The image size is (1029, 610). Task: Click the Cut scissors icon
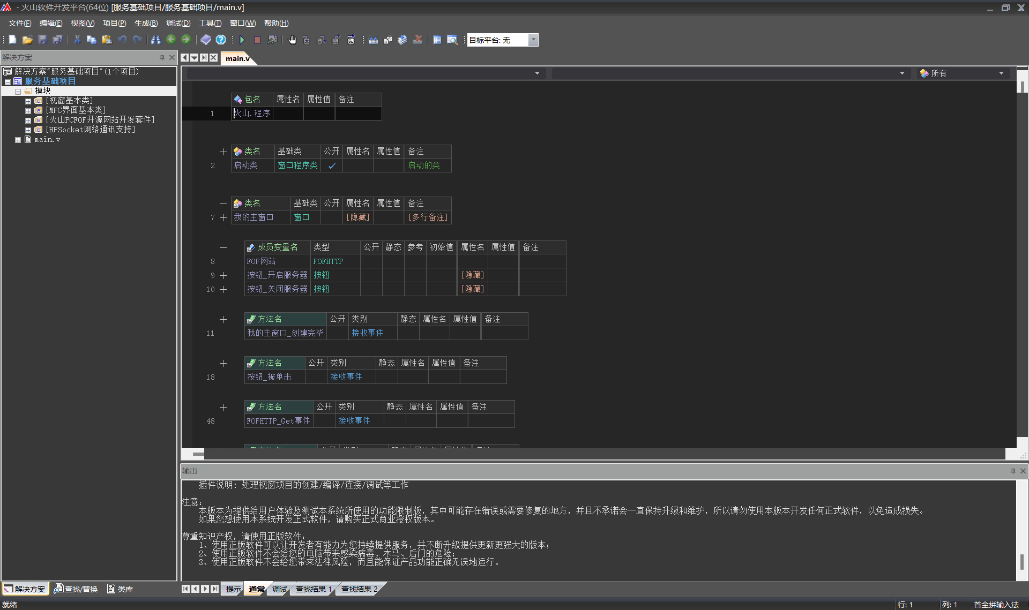[77, 40]
